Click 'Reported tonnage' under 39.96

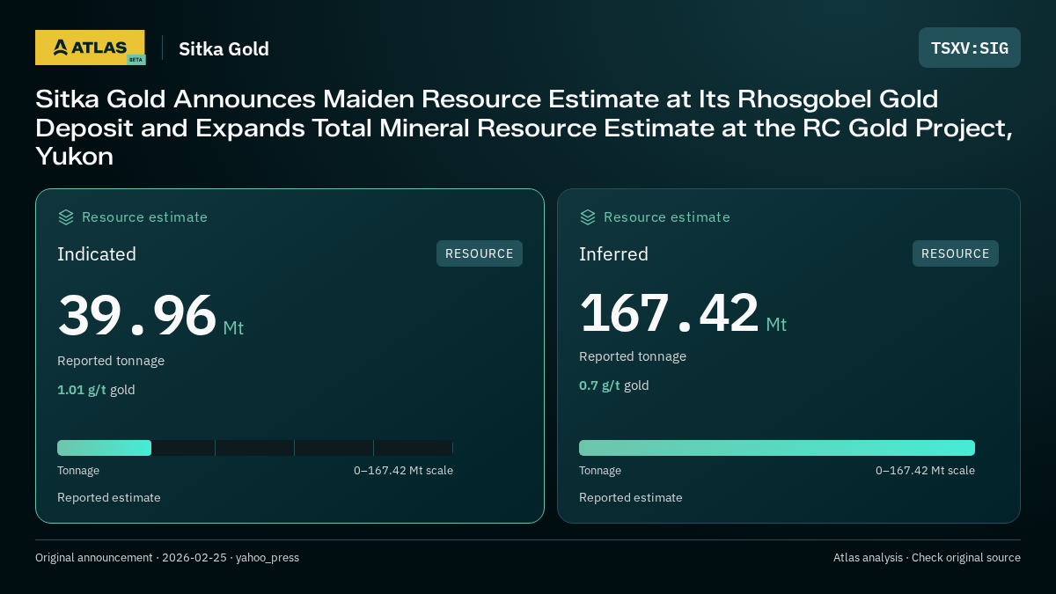(111, 361)
